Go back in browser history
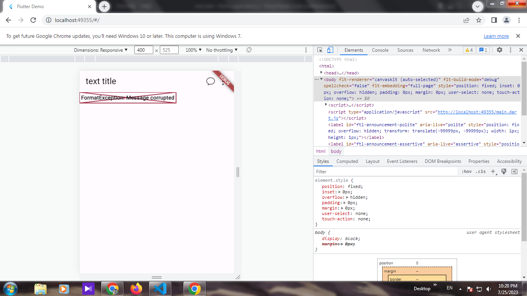This screenshot has height=296, width=527. tap(8, 20)
